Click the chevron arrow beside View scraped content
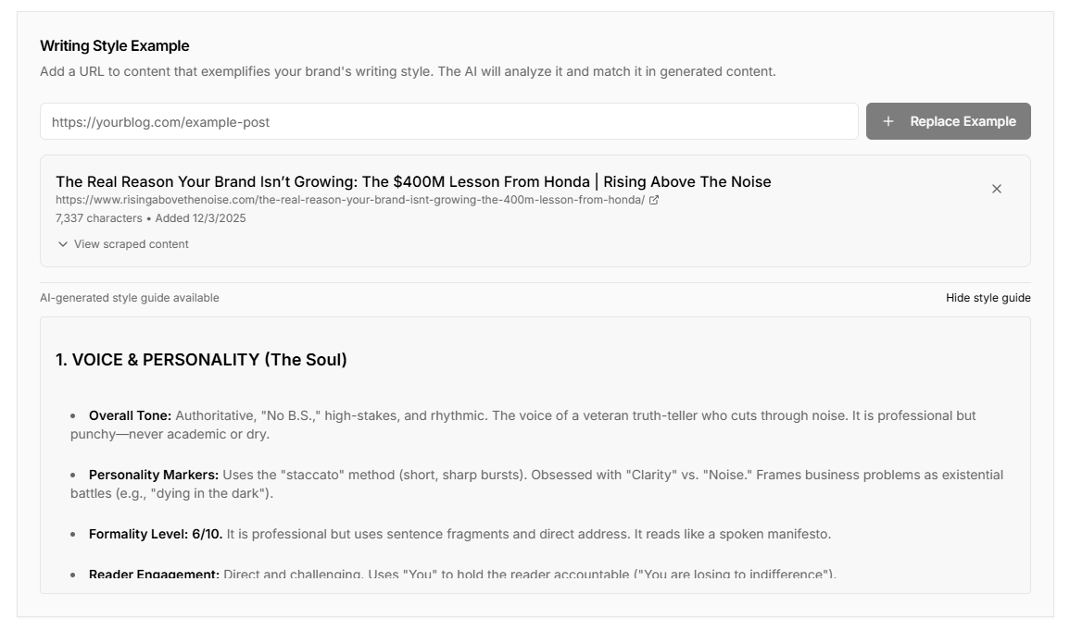This screenshot has width=1070, height=631. click(x=63, y=244)
